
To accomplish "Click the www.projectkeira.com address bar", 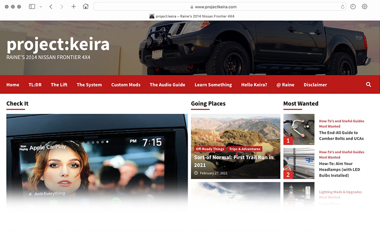I will (x=220, y=7).
